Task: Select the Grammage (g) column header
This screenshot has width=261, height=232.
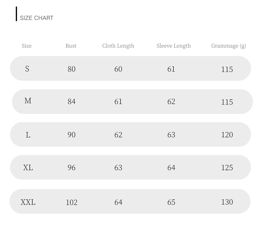Action: point(228,46)
